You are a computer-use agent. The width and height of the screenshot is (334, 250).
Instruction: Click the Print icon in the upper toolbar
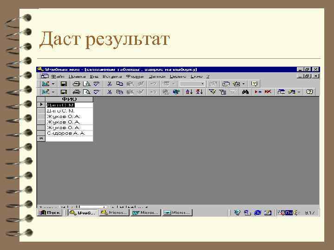[x=76, y=84]
